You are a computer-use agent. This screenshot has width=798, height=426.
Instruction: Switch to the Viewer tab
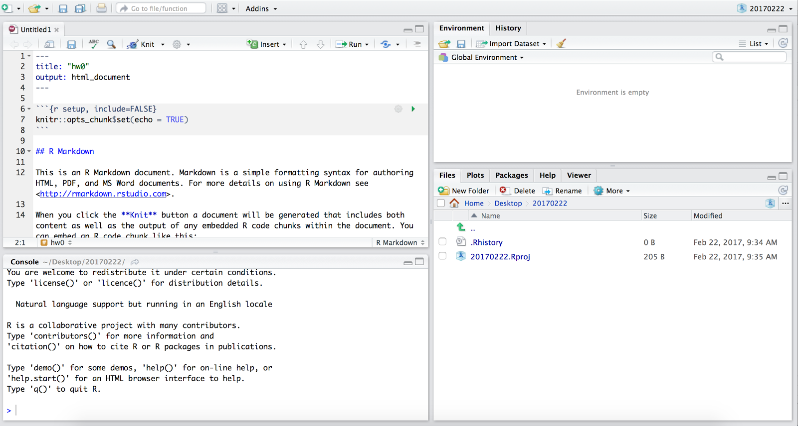[x=579, y=175]
